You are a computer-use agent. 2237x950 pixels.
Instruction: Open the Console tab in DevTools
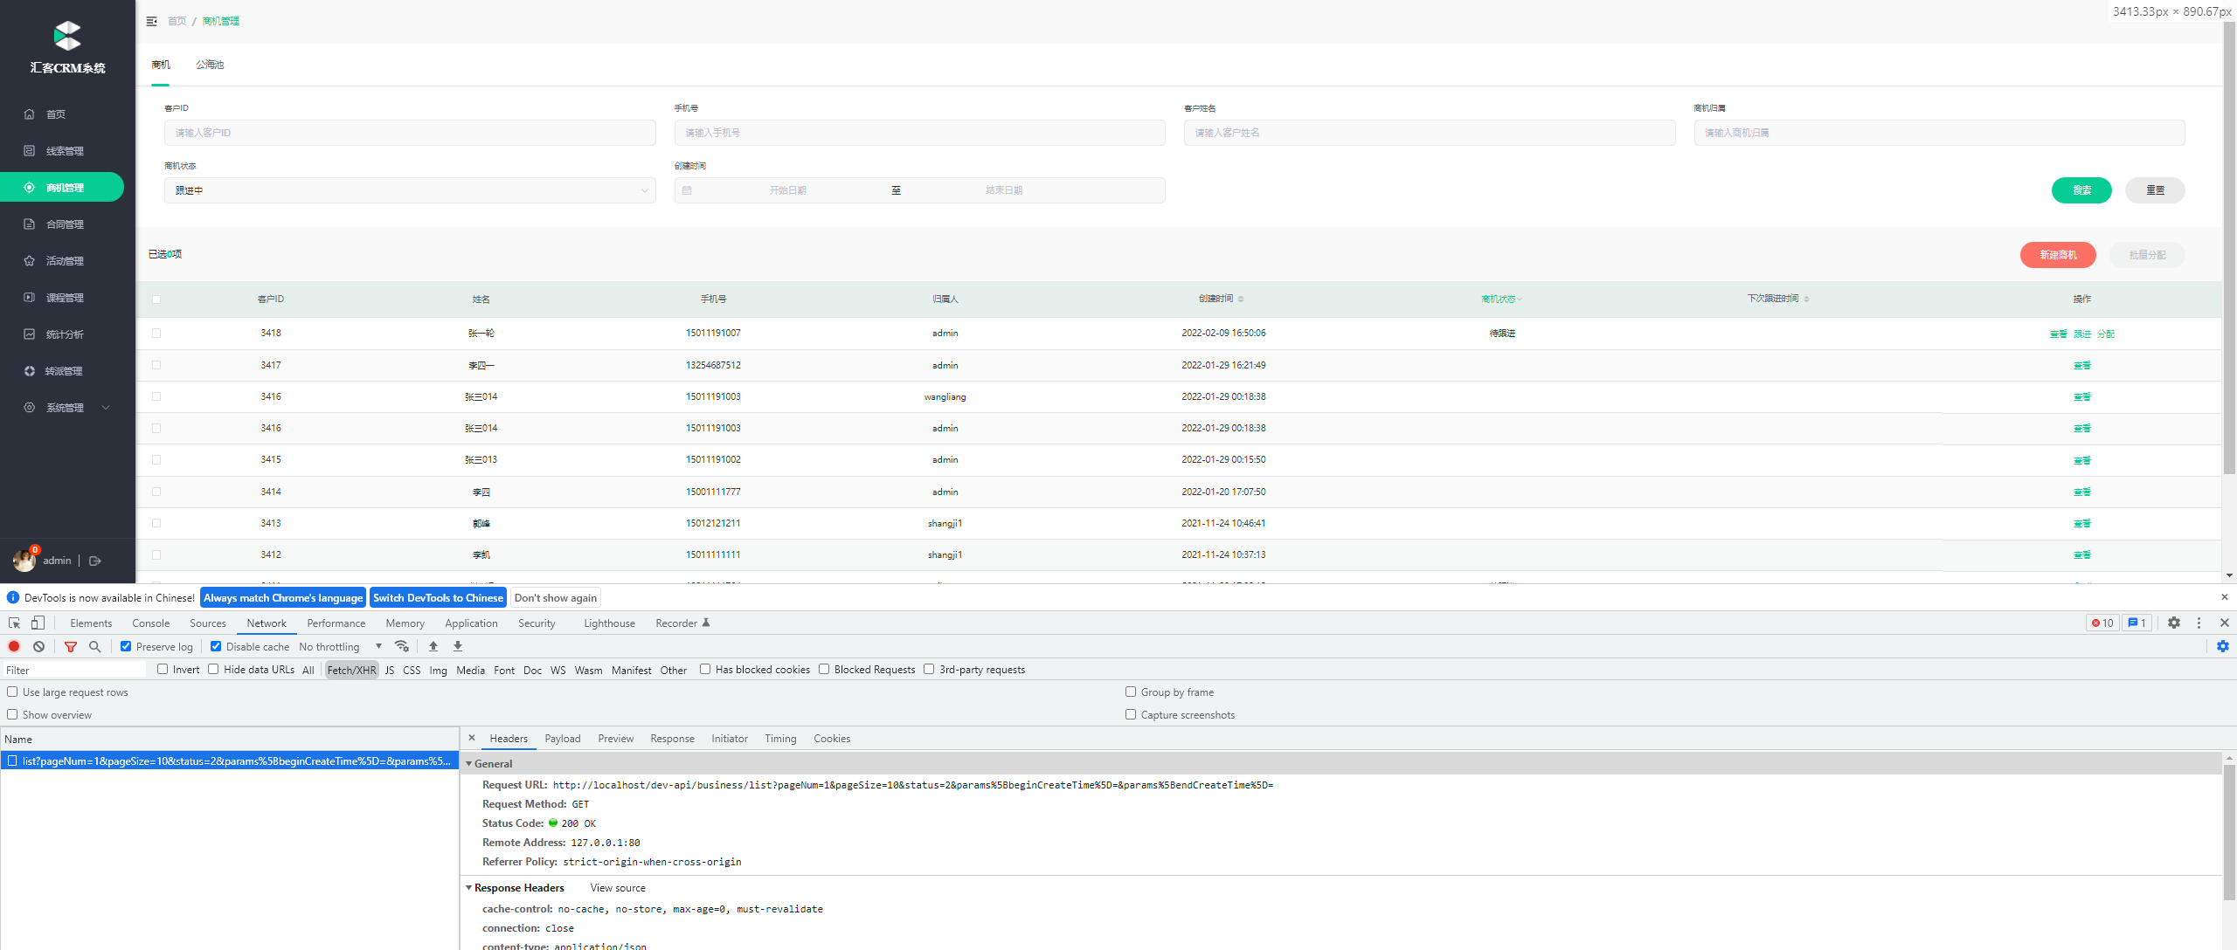[151, 623]
